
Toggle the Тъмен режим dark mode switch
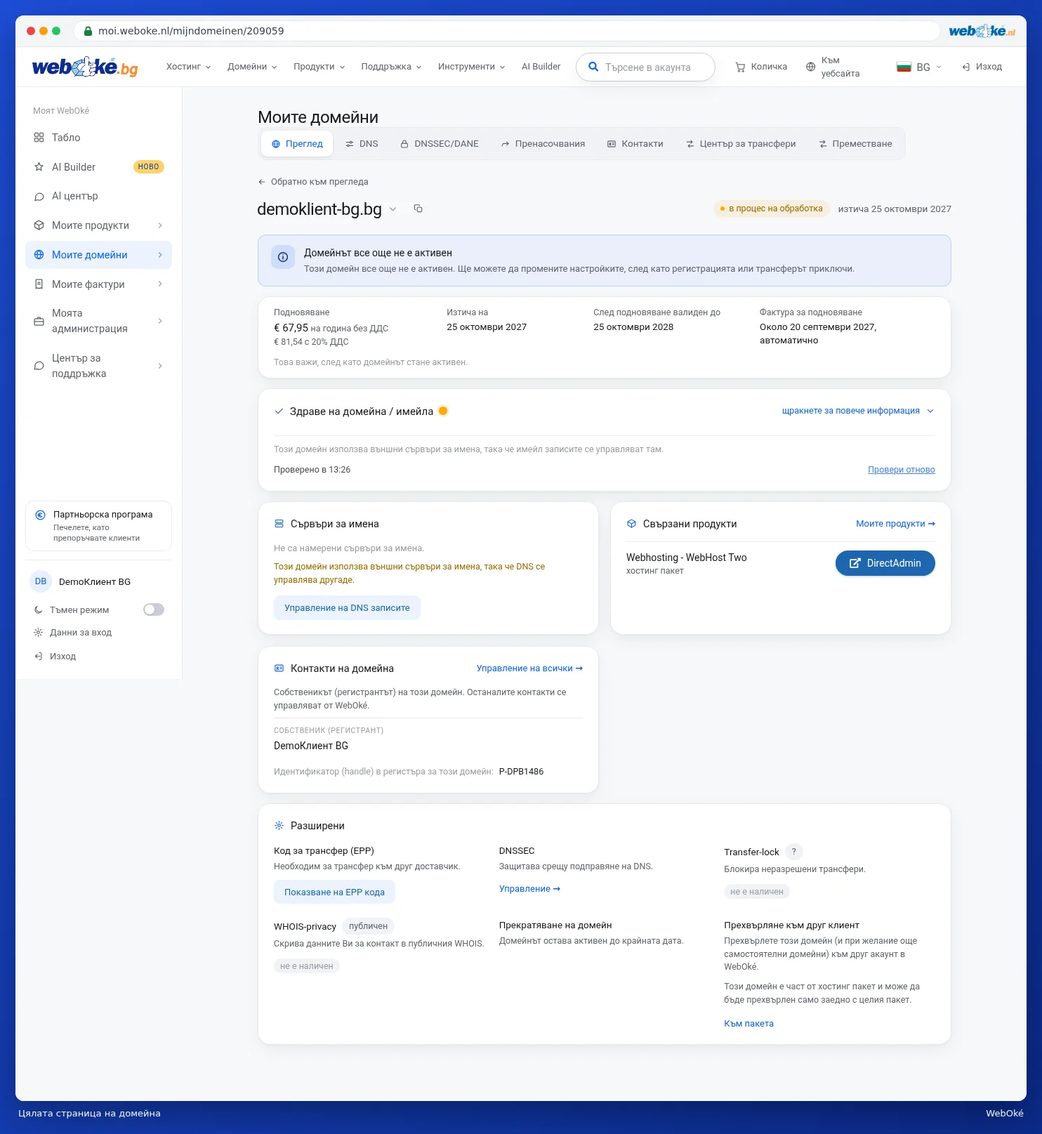click(x=154, y=609)
